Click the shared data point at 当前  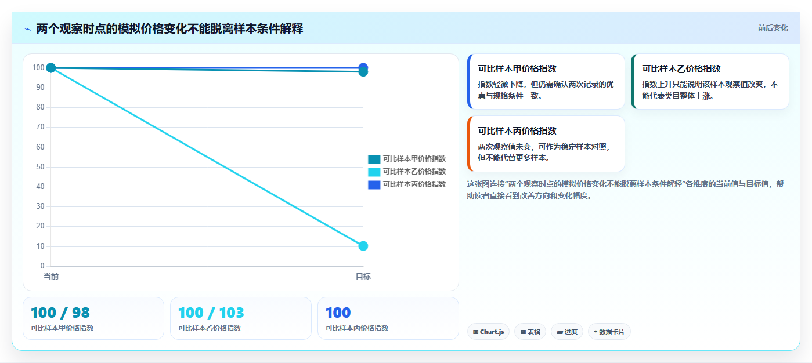[51, 68]
